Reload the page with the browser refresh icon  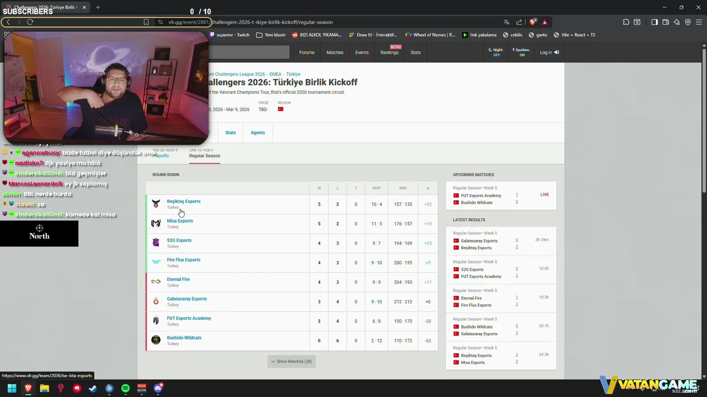30,22
